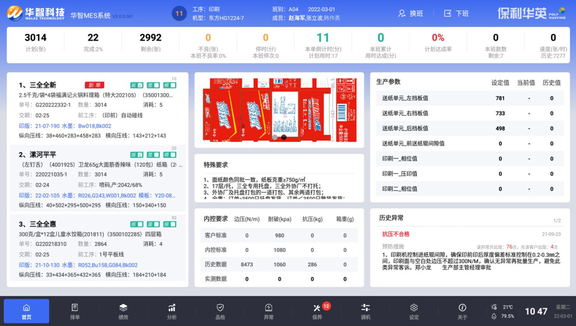Click the 下班 clock-out button
The image size is (576, 326).
(457, 13)
